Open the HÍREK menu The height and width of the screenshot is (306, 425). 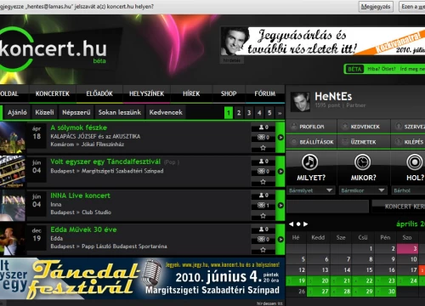[x=191, y=93]
